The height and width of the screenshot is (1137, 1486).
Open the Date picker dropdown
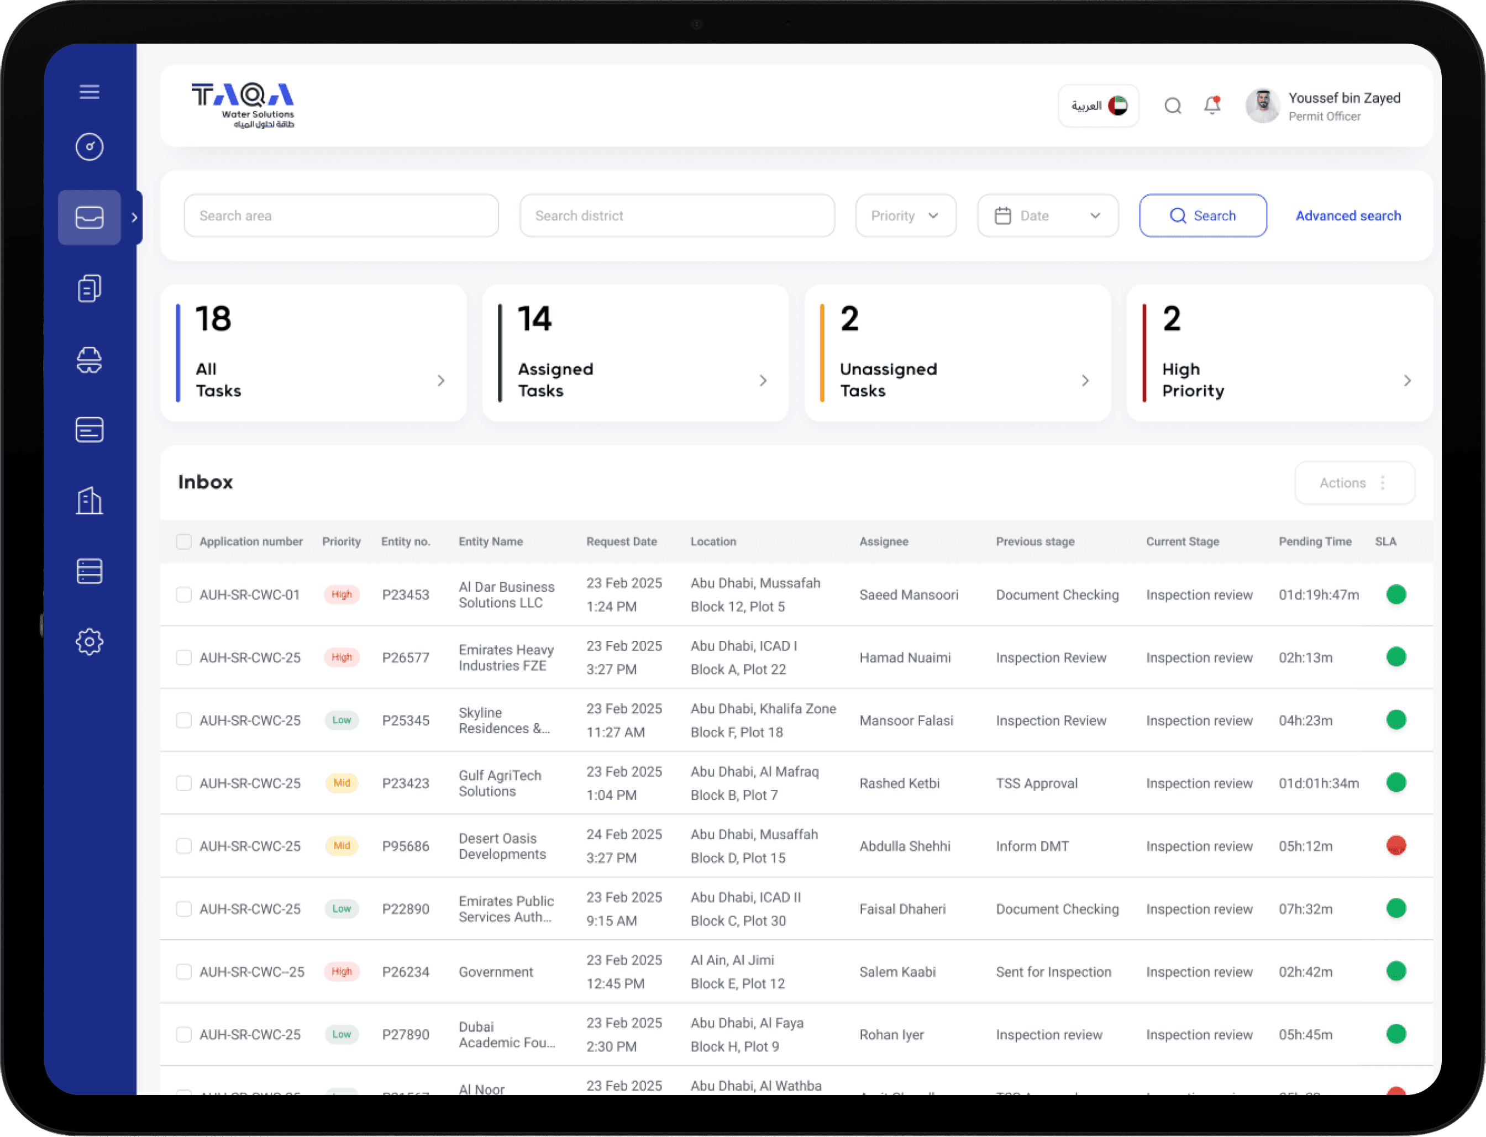[1047, 216]
